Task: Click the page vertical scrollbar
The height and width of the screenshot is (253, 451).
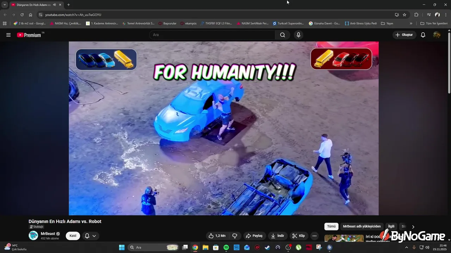Action: tap(449, 63)
